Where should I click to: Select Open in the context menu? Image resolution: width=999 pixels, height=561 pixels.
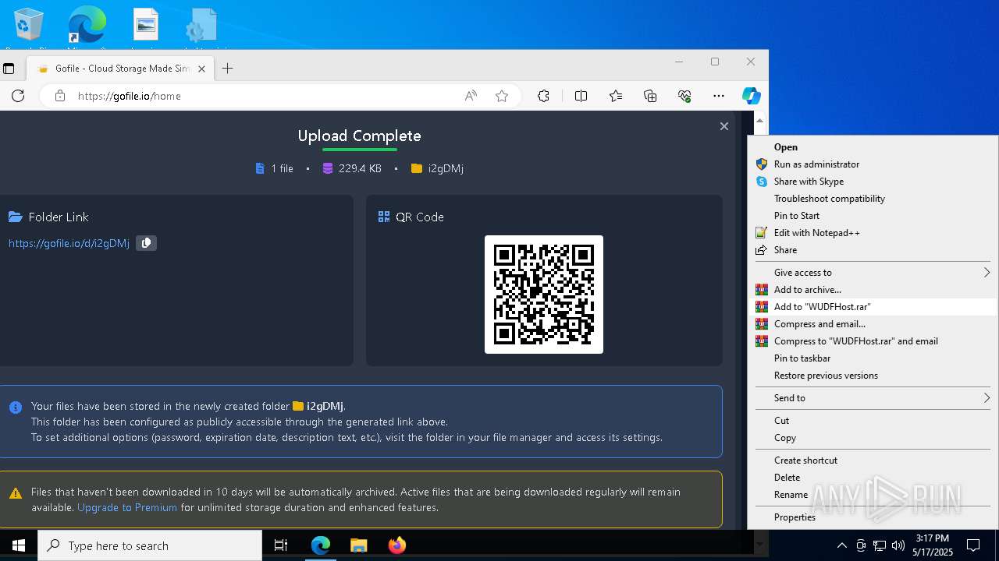pyautogui.click(x=873, y=147)
